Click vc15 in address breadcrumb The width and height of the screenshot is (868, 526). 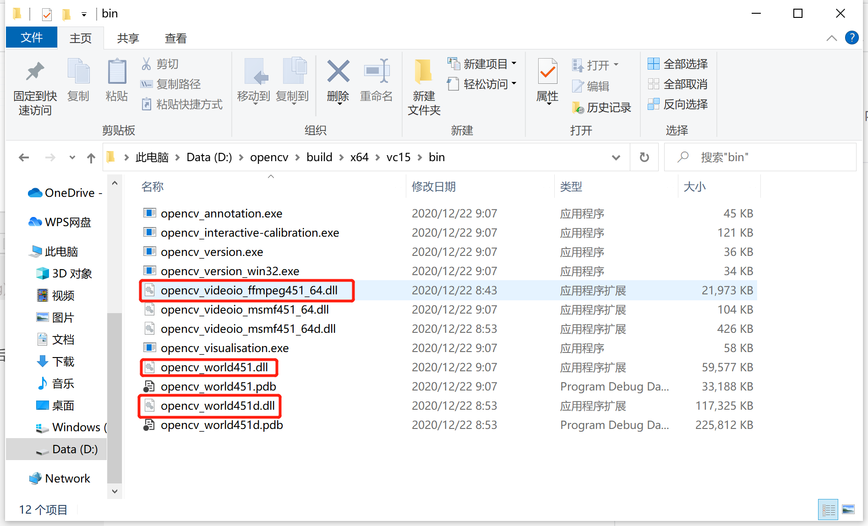pos(398,157)
